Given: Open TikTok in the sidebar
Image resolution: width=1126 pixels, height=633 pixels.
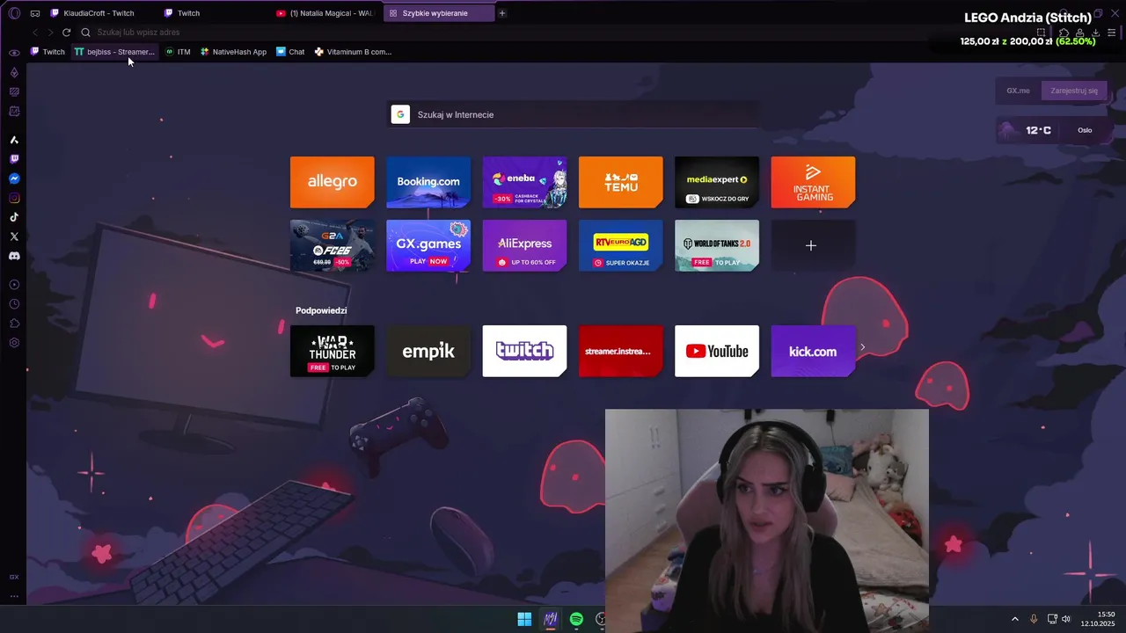Looking at the screenshot, I should pyautogui.click(x=14, y=217).
